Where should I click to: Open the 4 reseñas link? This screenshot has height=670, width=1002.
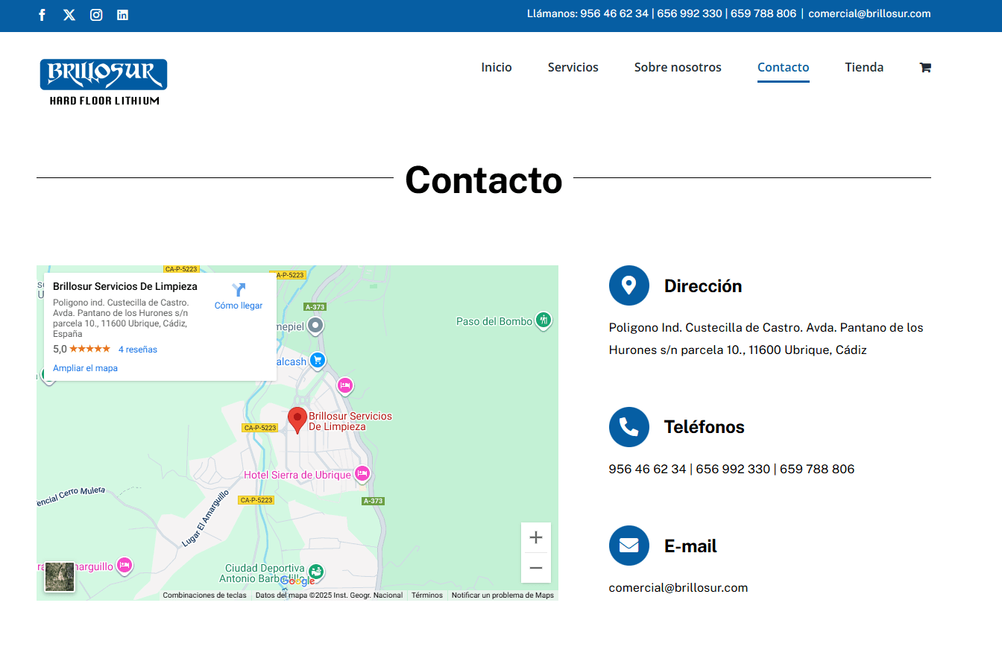point(138,350)
